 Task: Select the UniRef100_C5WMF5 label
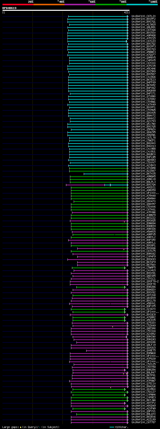click(x=143, y=268)
